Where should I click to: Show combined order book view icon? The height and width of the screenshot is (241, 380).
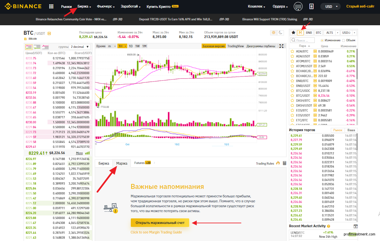pos(29,47)
